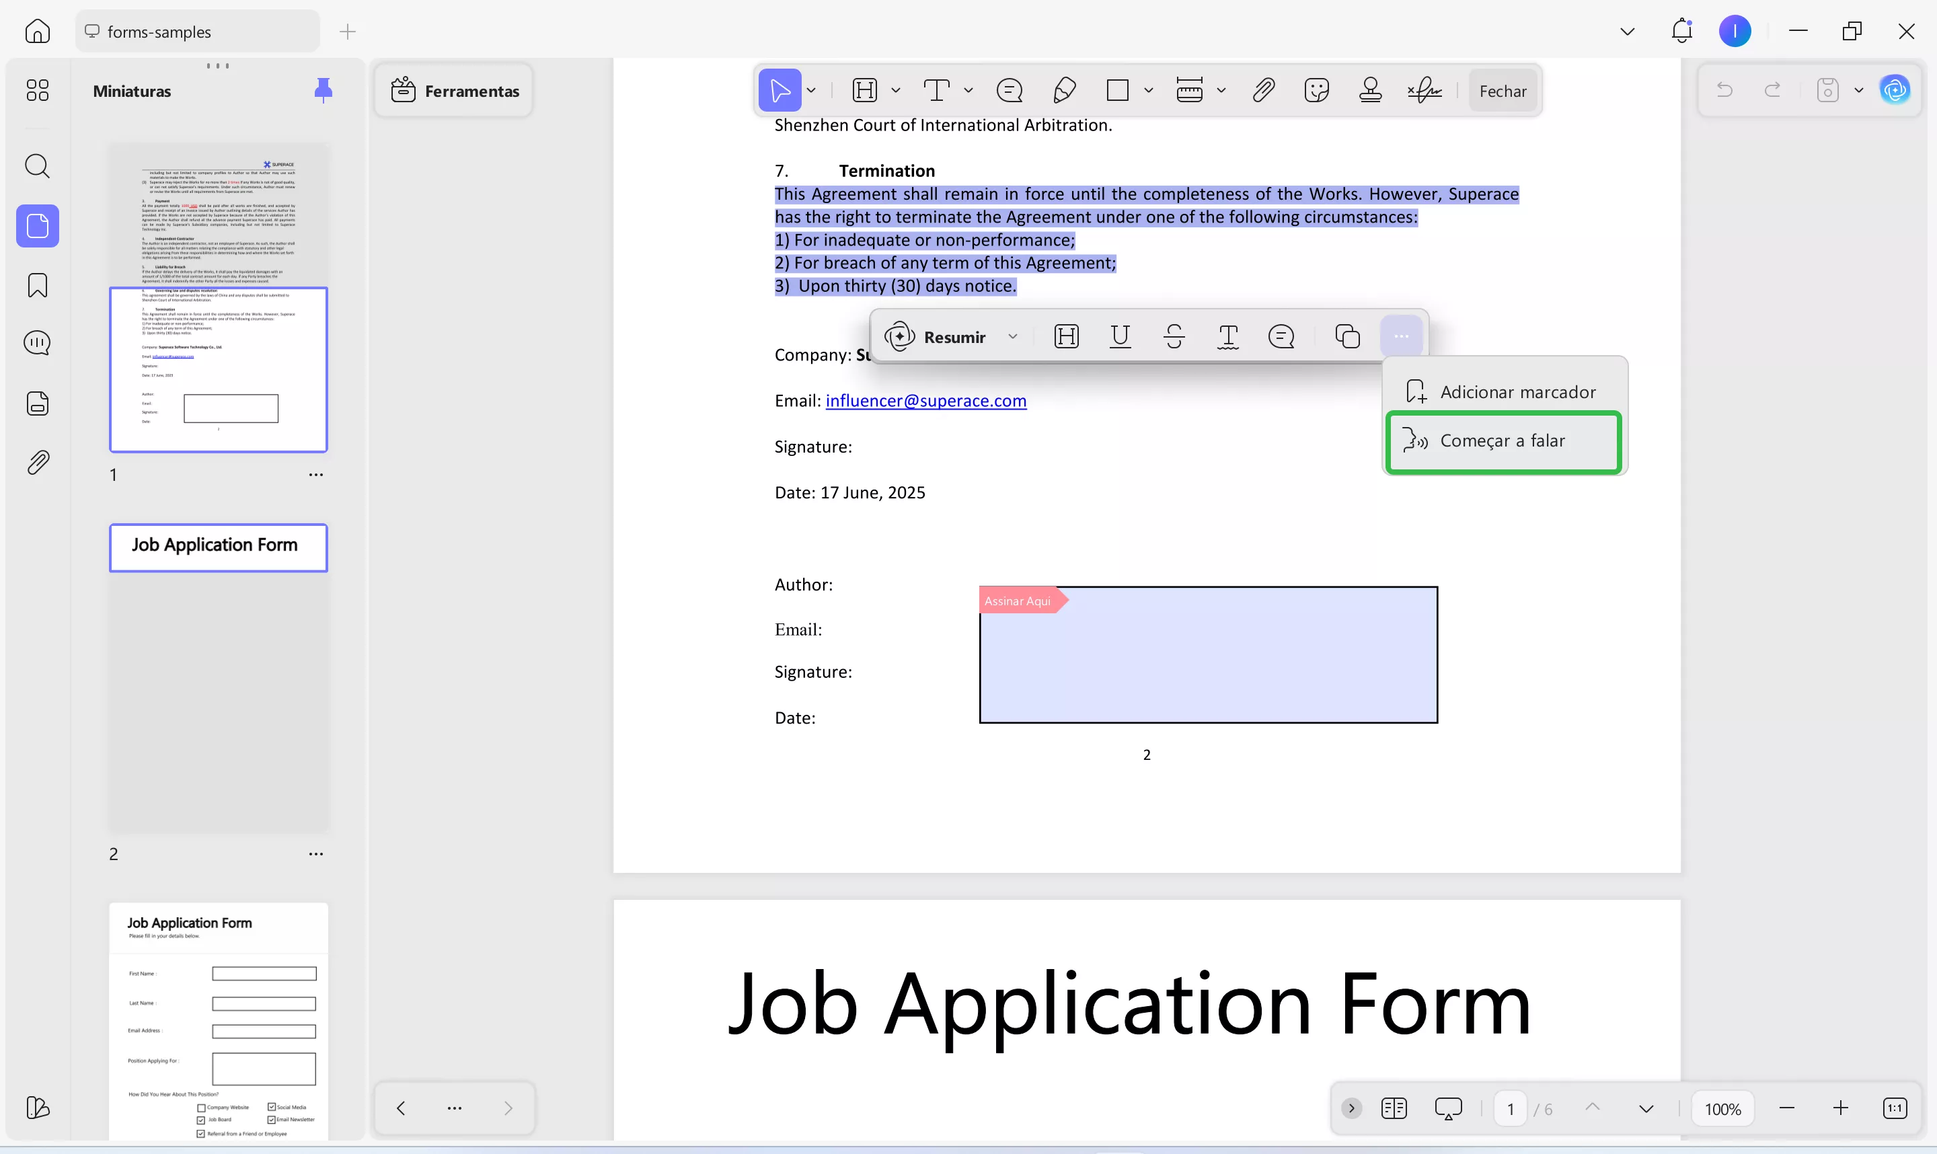
Task: Select the attach file paperclip in toolbar
Action: (1264, 91)
